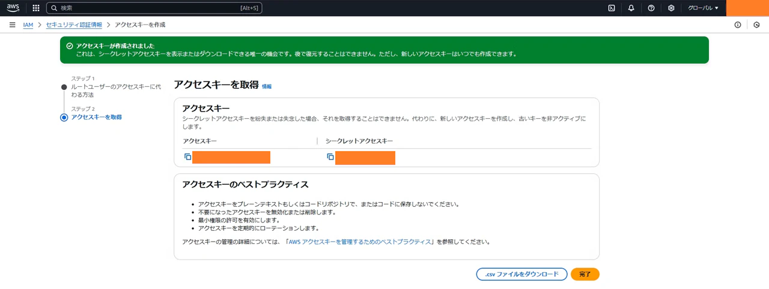Click the green success checkmark icon
This screenshot has height=289, width=769.
coord(70,46)
